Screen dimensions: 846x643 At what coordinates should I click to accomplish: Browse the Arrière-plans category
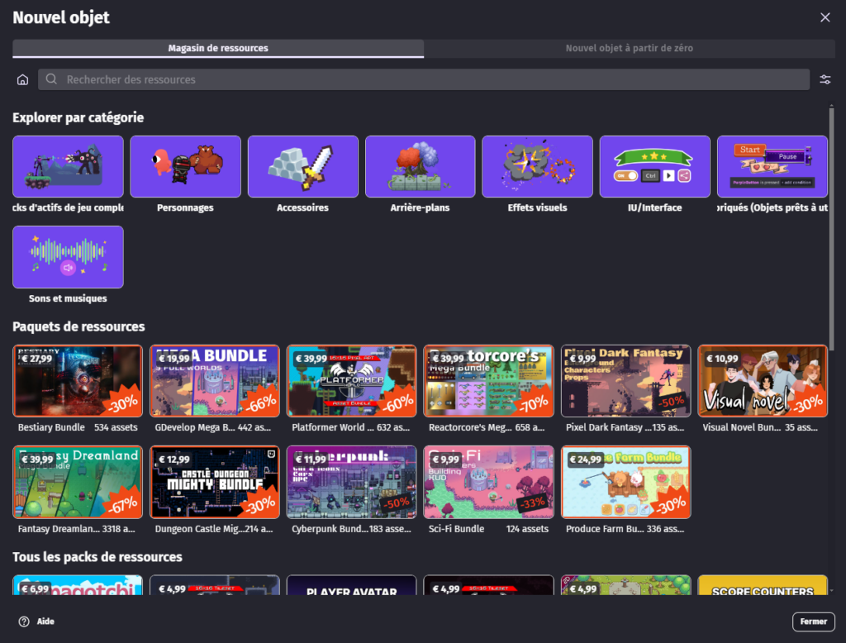[x=420, y=166]
